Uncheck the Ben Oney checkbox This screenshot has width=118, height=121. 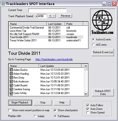point(11,77)
